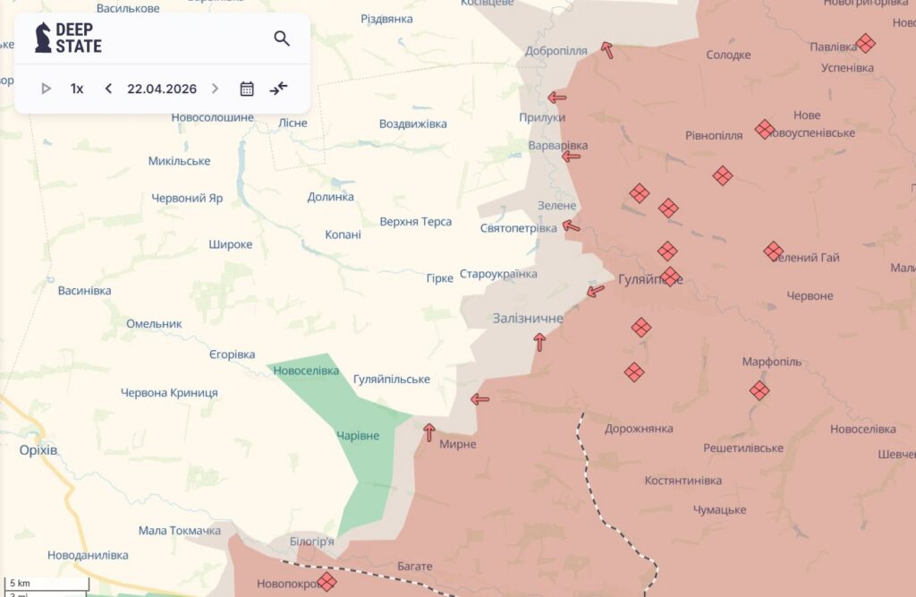Select the red arrow beside Прилуки
This screenshot has height=597, width=916.
point(557,98)
